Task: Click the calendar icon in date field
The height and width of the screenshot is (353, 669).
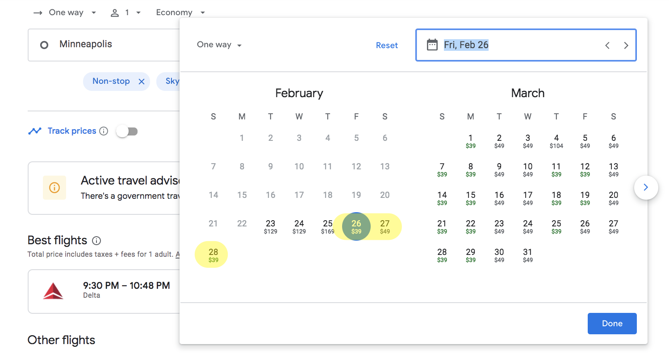Action: click(432, 45)
